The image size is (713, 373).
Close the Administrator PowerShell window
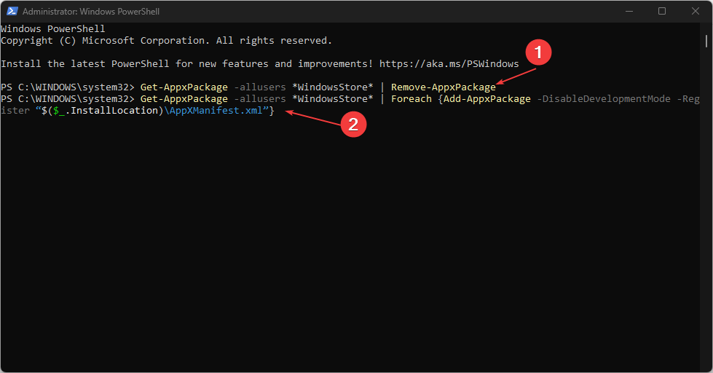696,12
